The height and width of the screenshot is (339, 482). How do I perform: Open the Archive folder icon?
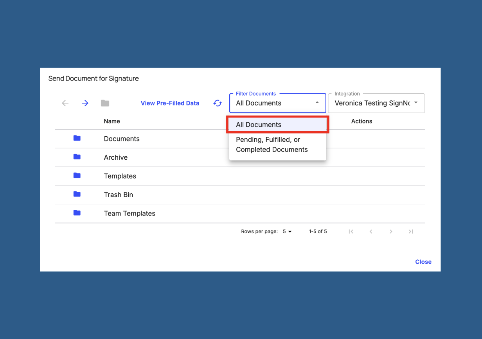77,157
